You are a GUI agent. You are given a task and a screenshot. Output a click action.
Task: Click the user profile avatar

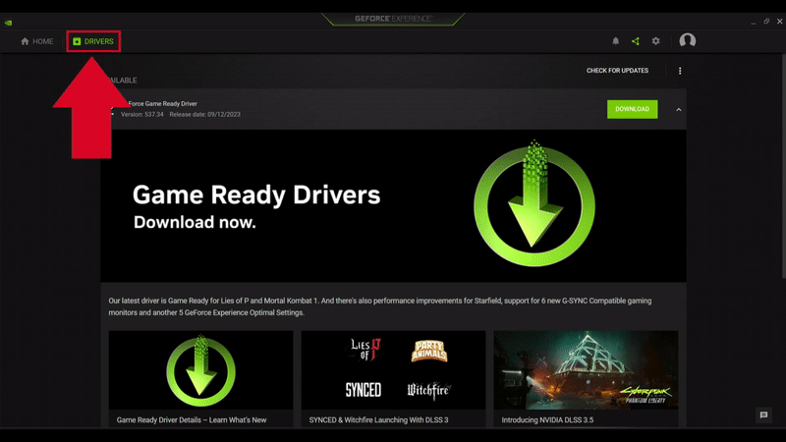tap(688, 41)
